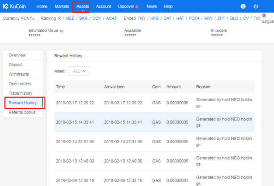The height and width of the screenshot is (186, 274).
Task: Open Trade history in the sidebar
Action: tap(23, 93)
